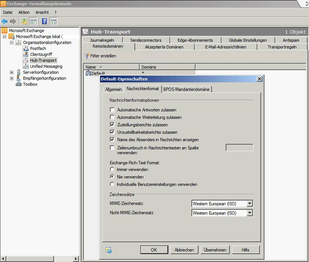Viewport: 309px width, 262px height.
Task: Click the blue Help question mark icon
Action: (44, 21)
